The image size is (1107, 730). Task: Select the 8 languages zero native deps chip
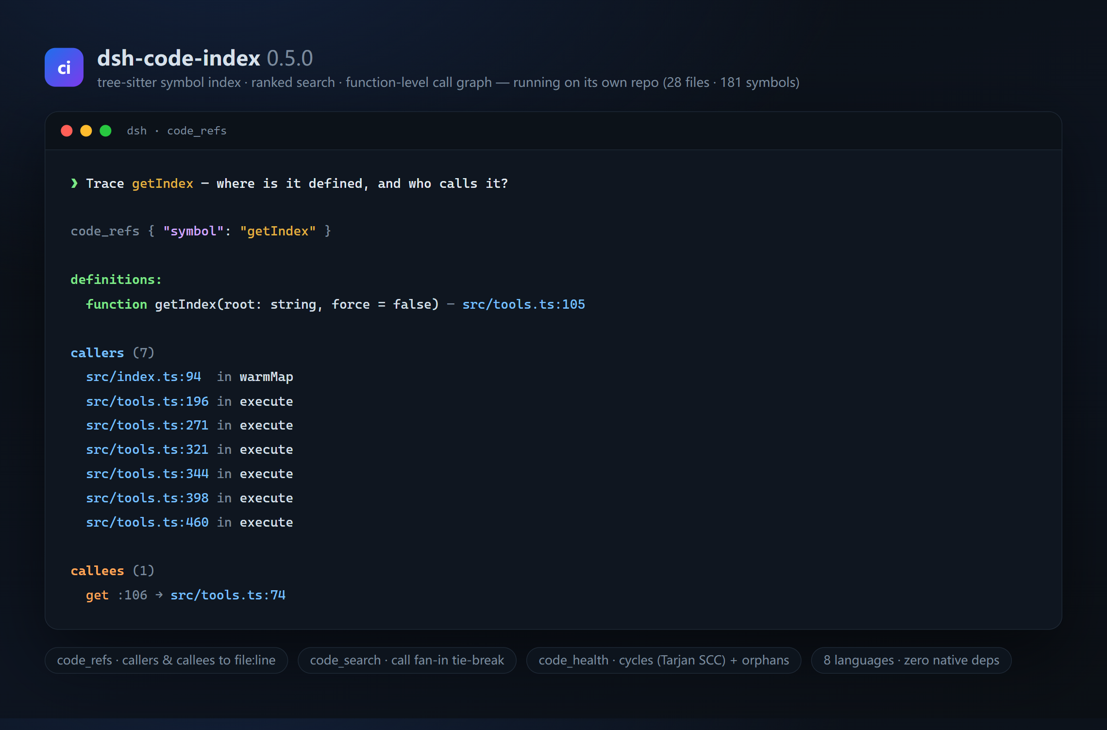click(x=911, y=660)
